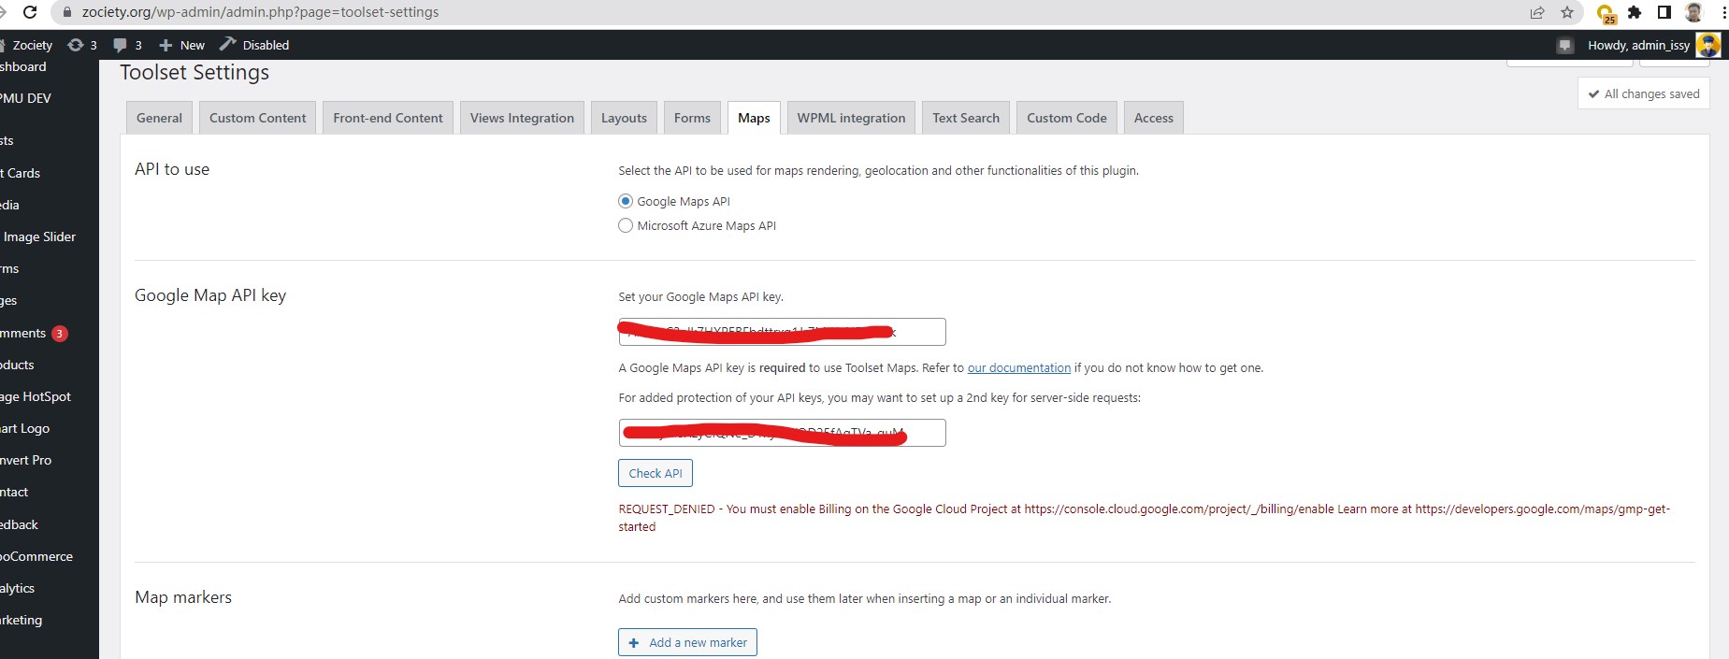Viewport: 1729px width, 659px height.
Task: Focus the Google Maps API key field
Action: pos(782,332)
